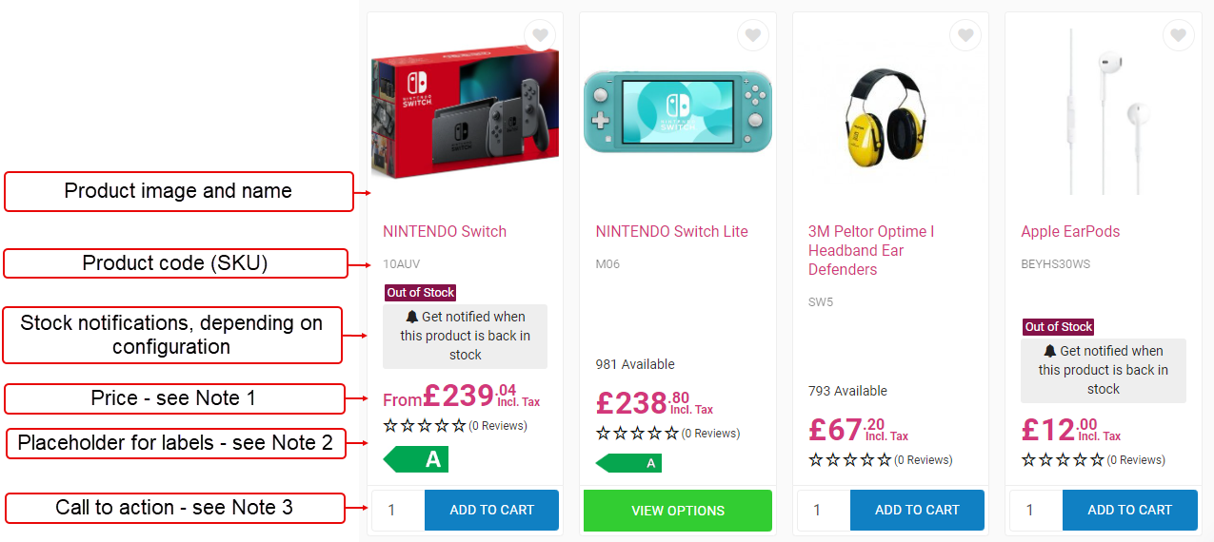Viewport: 1214px width, 542px height.
Task: Open energy label A under Switch Lite
Action: [629, 463]
